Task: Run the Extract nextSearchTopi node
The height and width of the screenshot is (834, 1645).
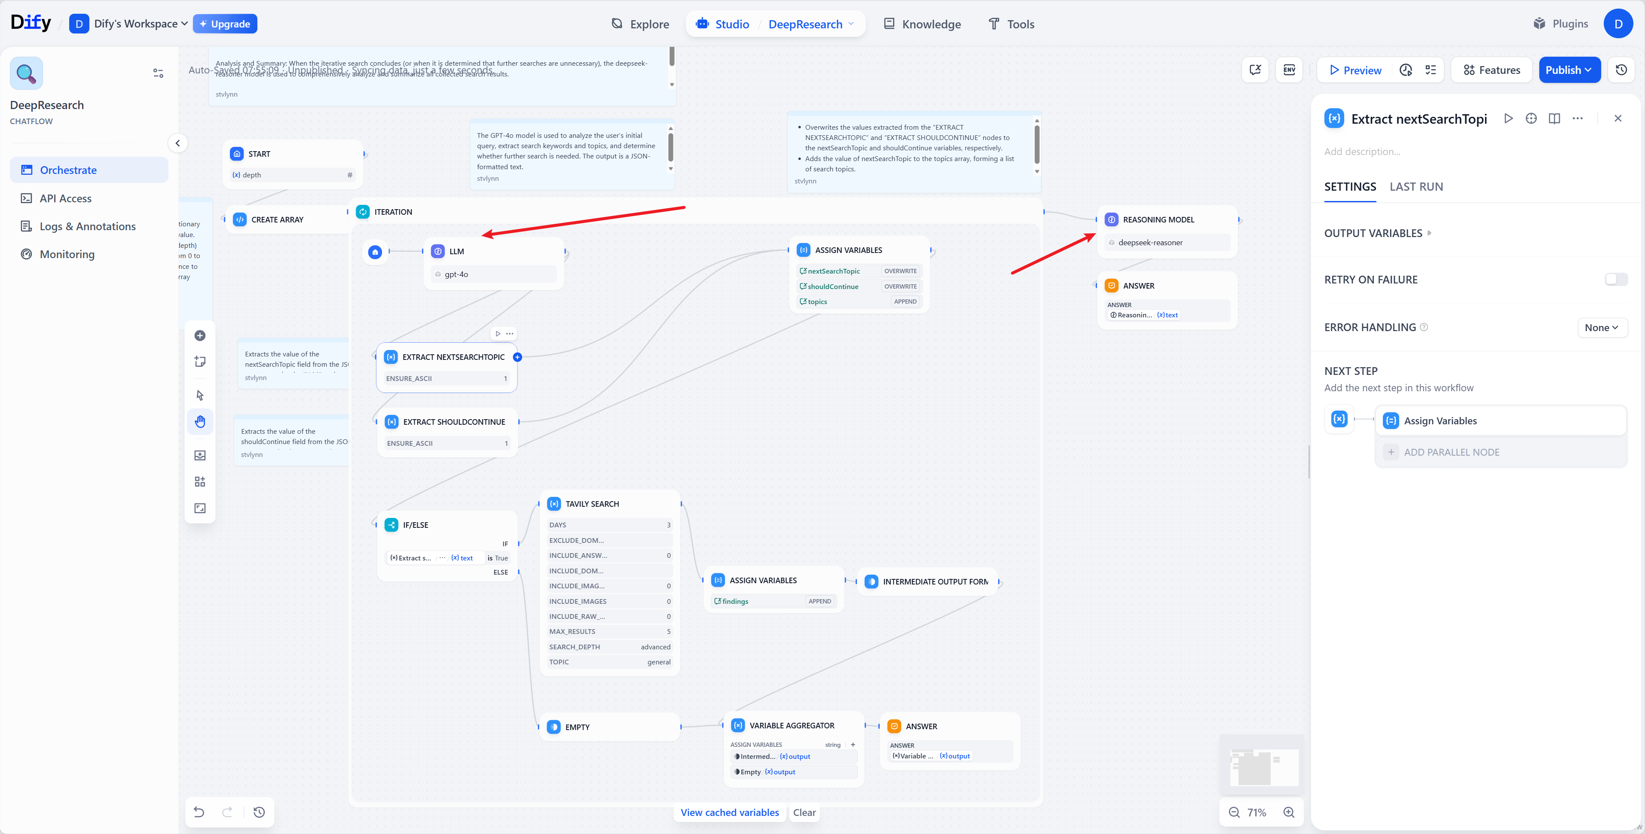Action: point(1508,119)
